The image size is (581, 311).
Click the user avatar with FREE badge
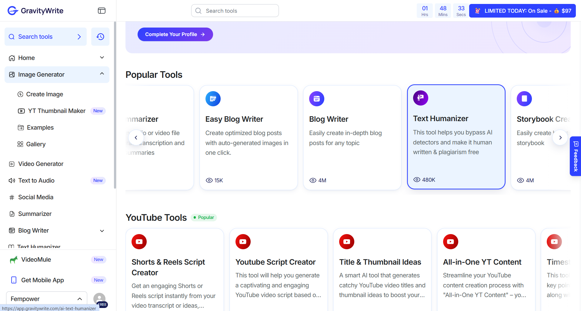tap(100, 299)
